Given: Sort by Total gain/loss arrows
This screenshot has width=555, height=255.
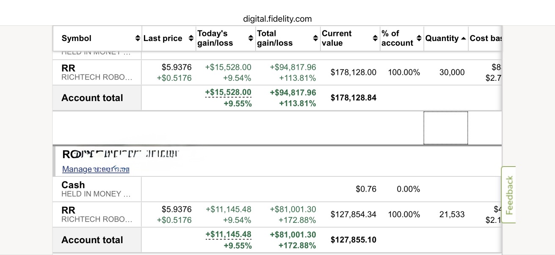Looking at the screenshot, I should point(315,38).
